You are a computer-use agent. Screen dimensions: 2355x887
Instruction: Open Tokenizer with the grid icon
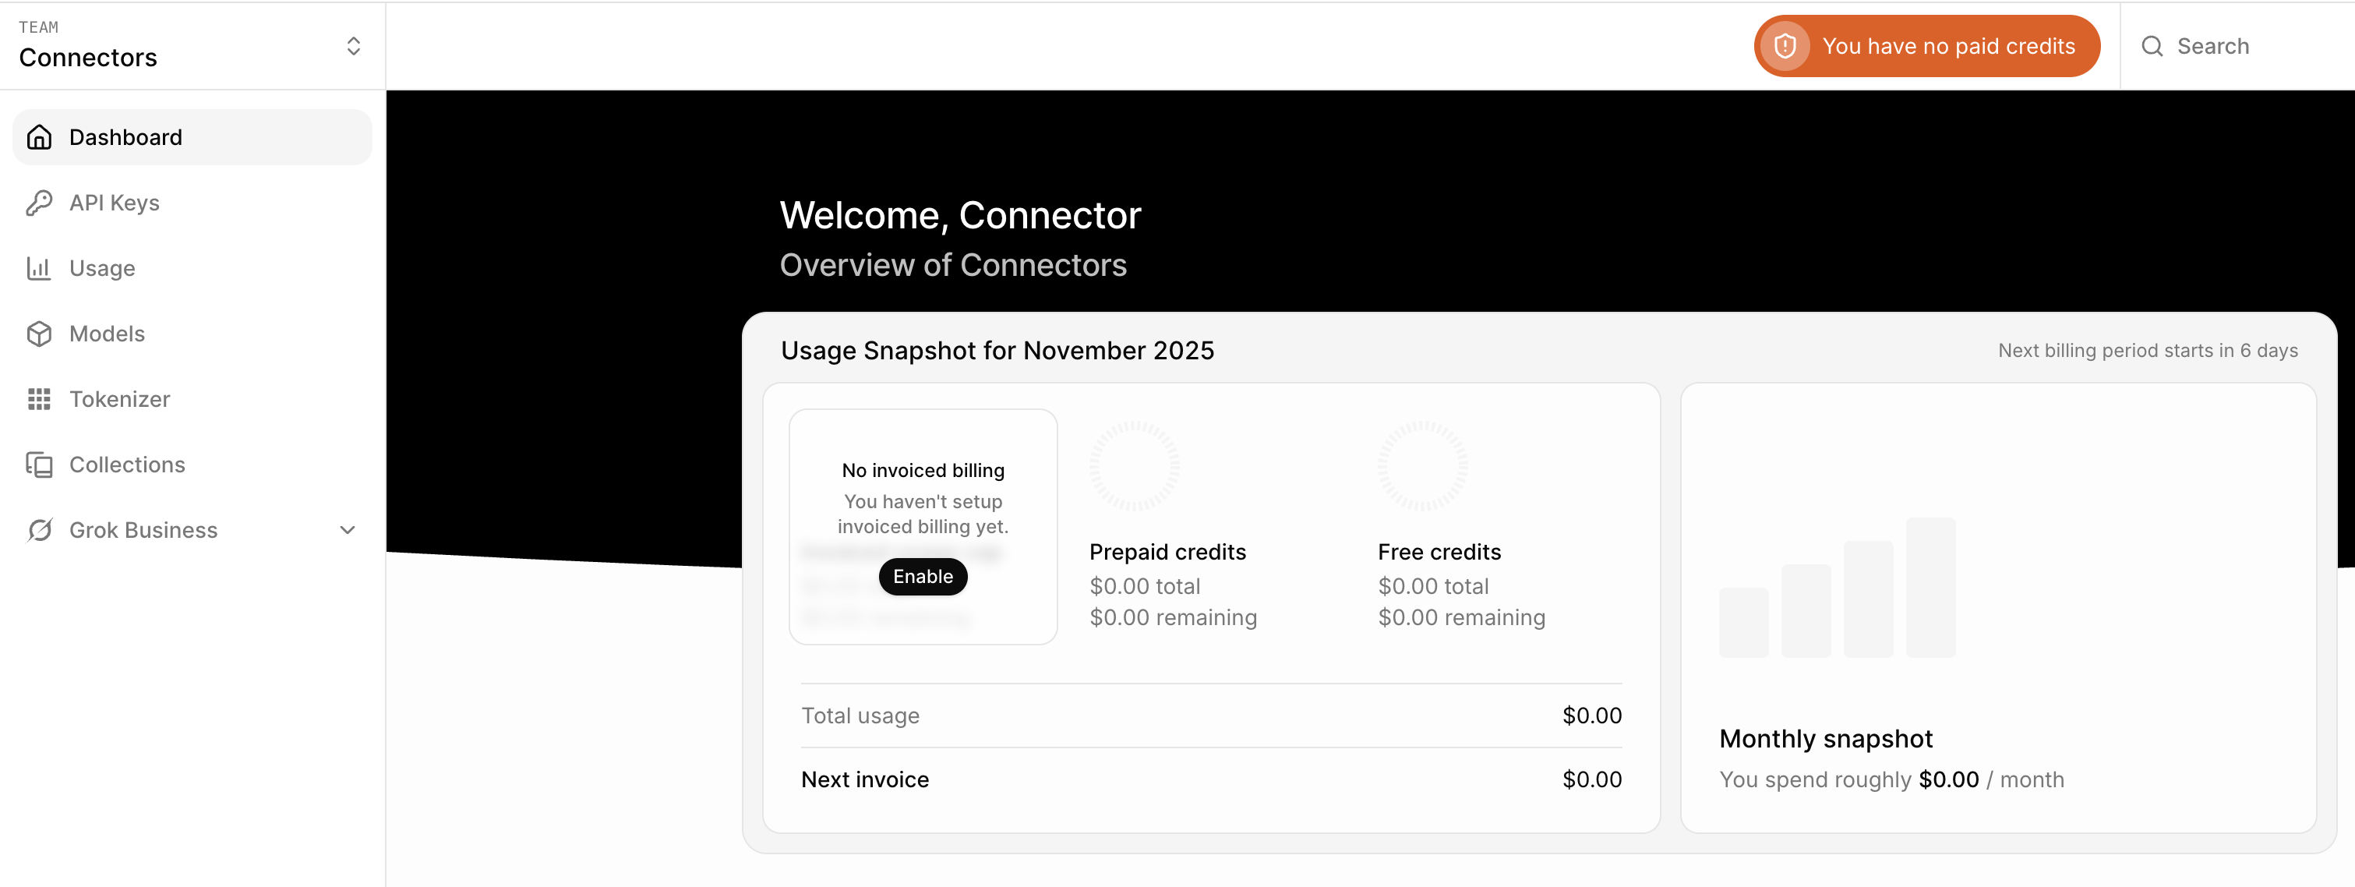[39, 399]
